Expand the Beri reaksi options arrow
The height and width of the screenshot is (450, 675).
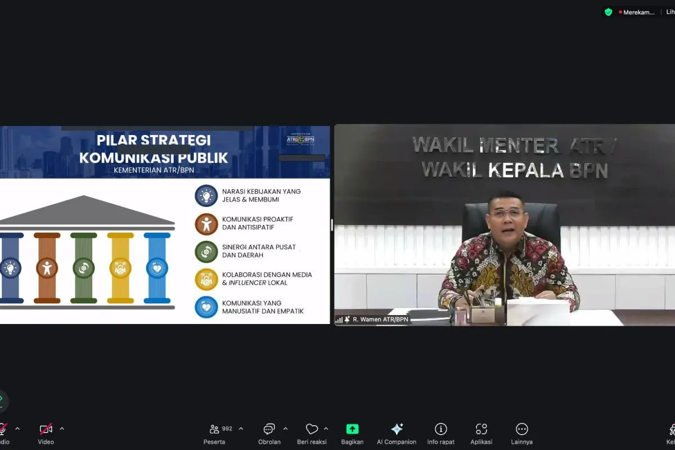(326, 429)
